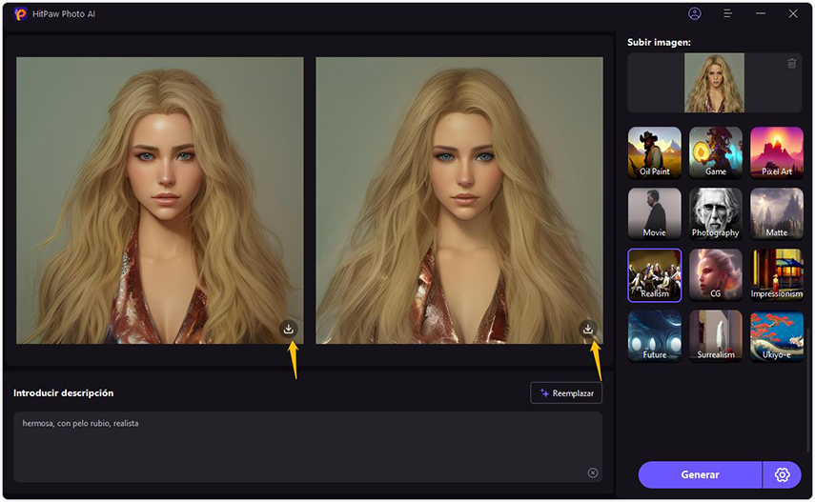Select the CG style preset
Image resolution: width=815 pixels, height=502 pixels.
pos(715,274)
